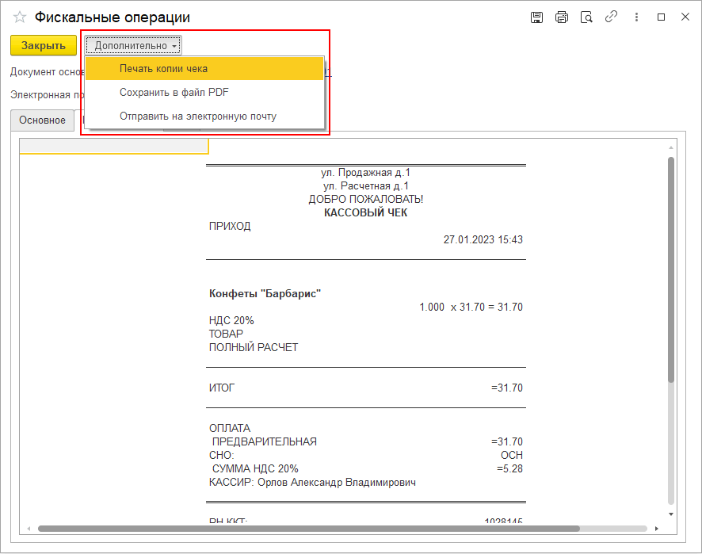Click scroll right arrow of receipt area
The height and width of the screenshot is (554, 702).
(657, 529)
